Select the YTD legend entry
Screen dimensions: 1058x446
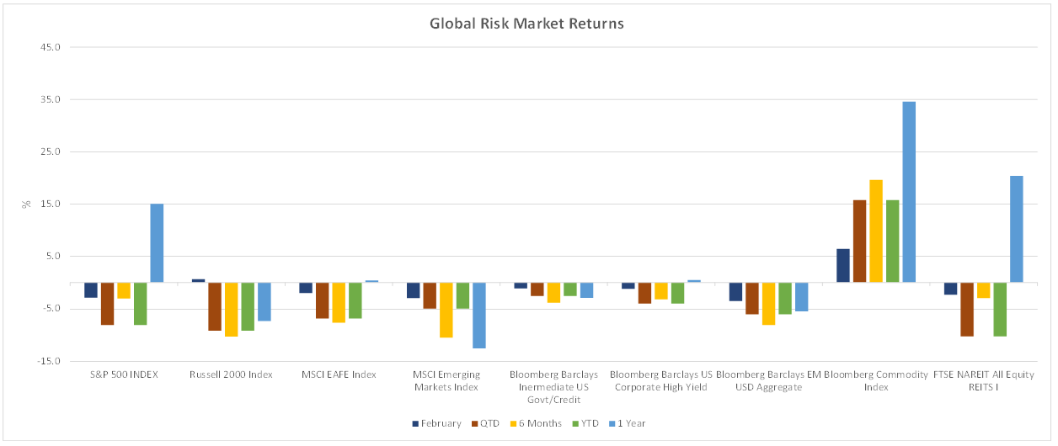(585, 423)
